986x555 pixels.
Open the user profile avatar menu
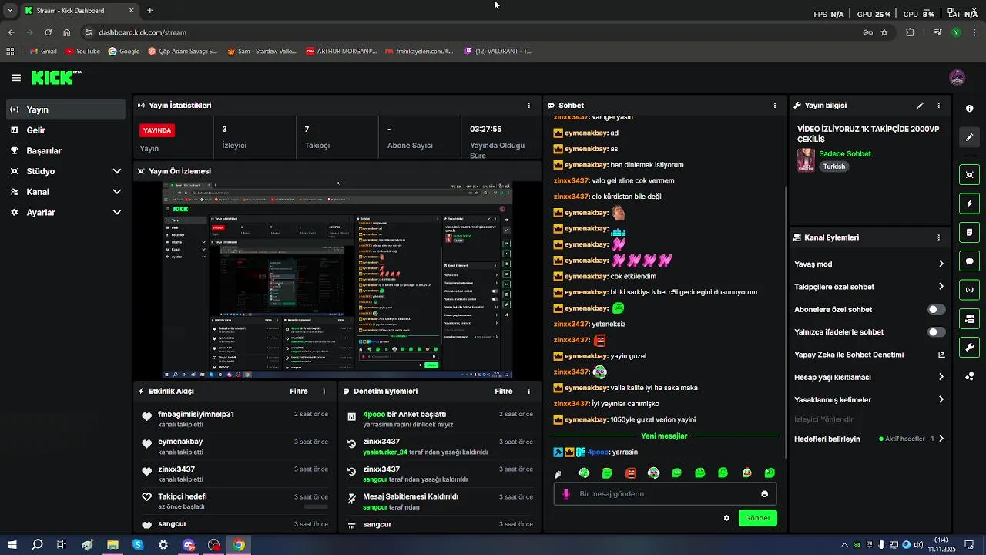pyautogui.click(x=957, y=78)
